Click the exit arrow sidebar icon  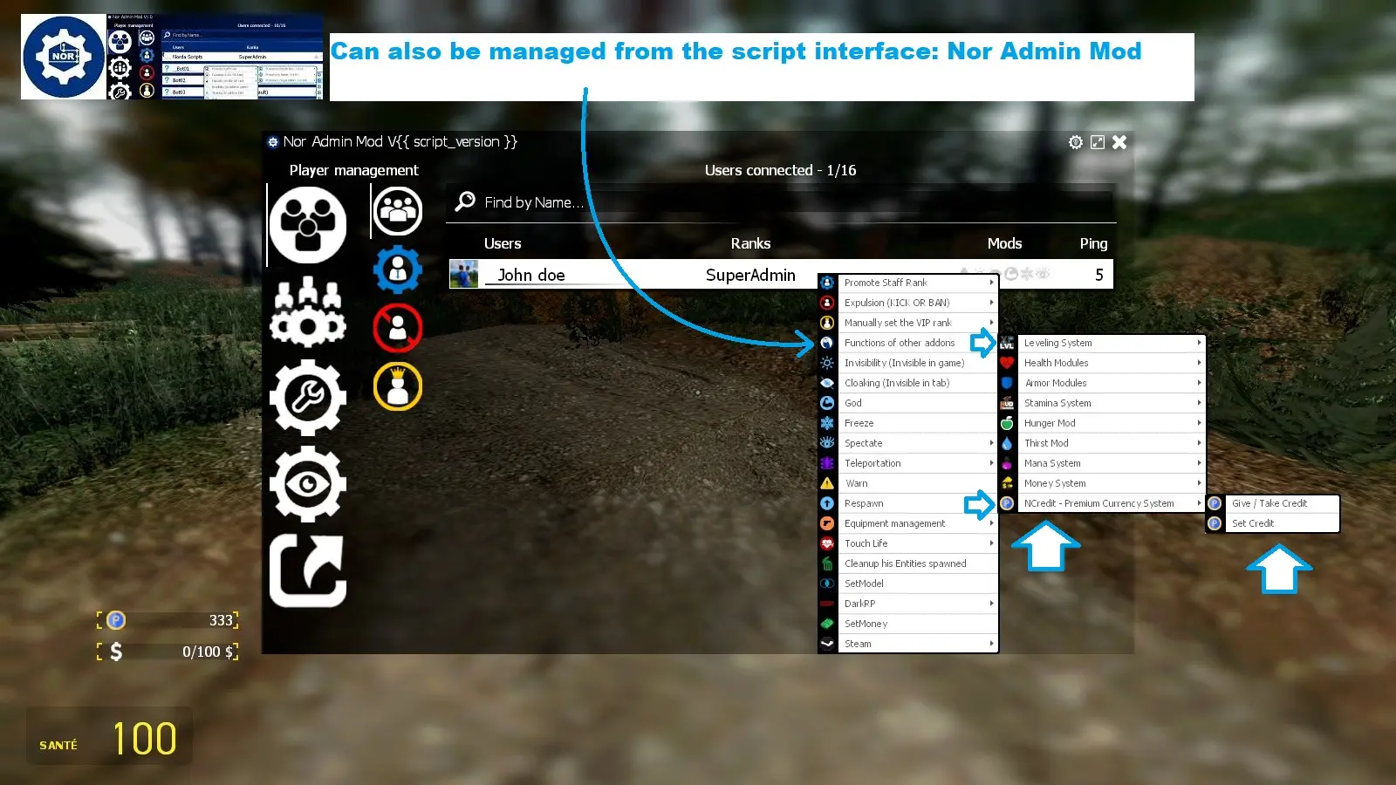307,570
